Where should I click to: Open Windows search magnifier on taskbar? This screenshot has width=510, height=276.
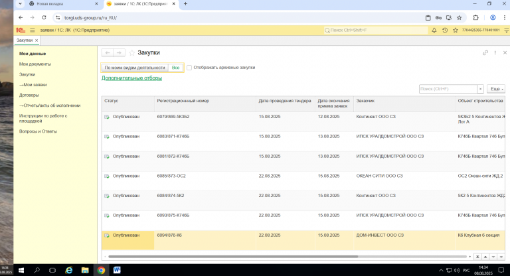pos(37,270)
